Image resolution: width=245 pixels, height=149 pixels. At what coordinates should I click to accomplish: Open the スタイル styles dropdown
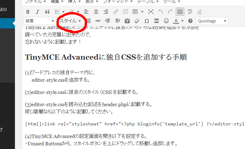(70, 21)
